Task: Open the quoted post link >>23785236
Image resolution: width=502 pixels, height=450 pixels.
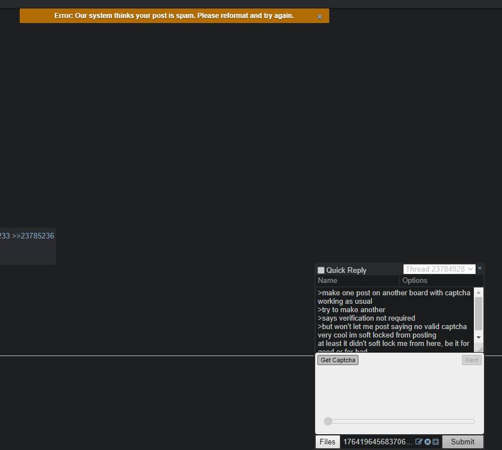Action: (x=33, y=236)
